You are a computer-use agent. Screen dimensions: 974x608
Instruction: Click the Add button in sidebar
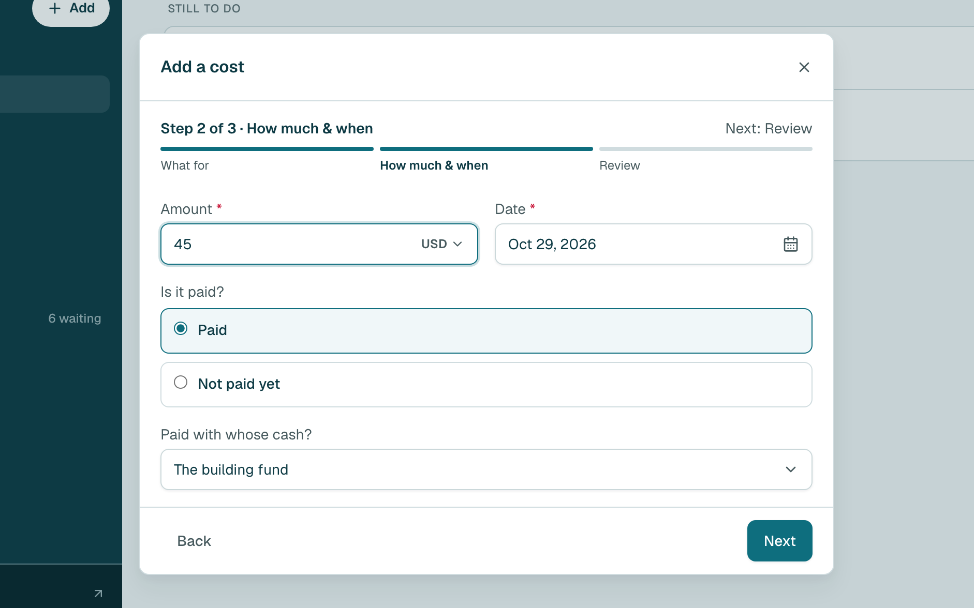click(x=71, y=8)
